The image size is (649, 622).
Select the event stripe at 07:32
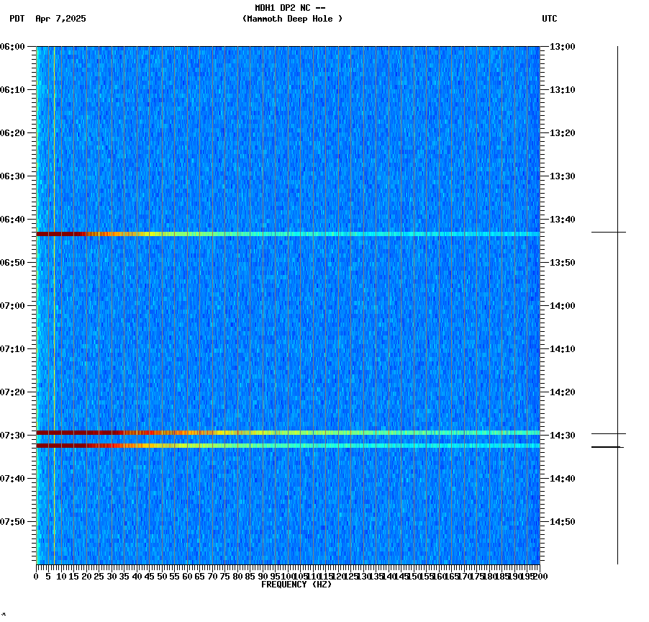tap(288, 445)
